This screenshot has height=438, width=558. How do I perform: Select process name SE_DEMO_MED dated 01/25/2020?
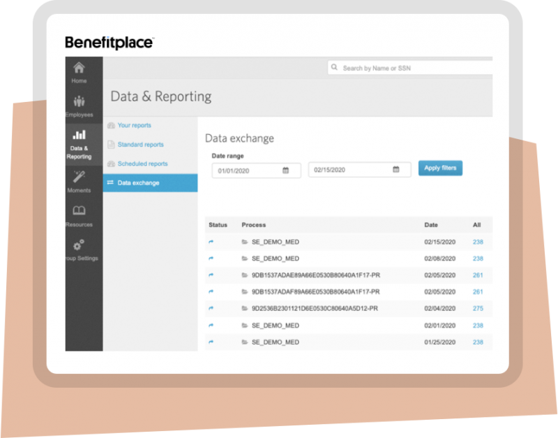(276, 342)
